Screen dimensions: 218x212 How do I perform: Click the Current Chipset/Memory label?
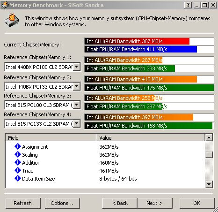coord(32,45)
